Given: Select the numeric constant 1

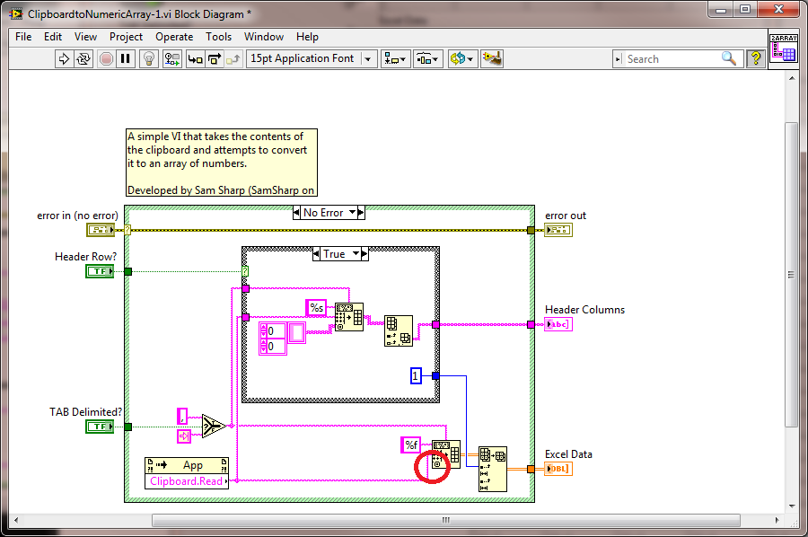Looking at the screenshot, I should 416,375.
